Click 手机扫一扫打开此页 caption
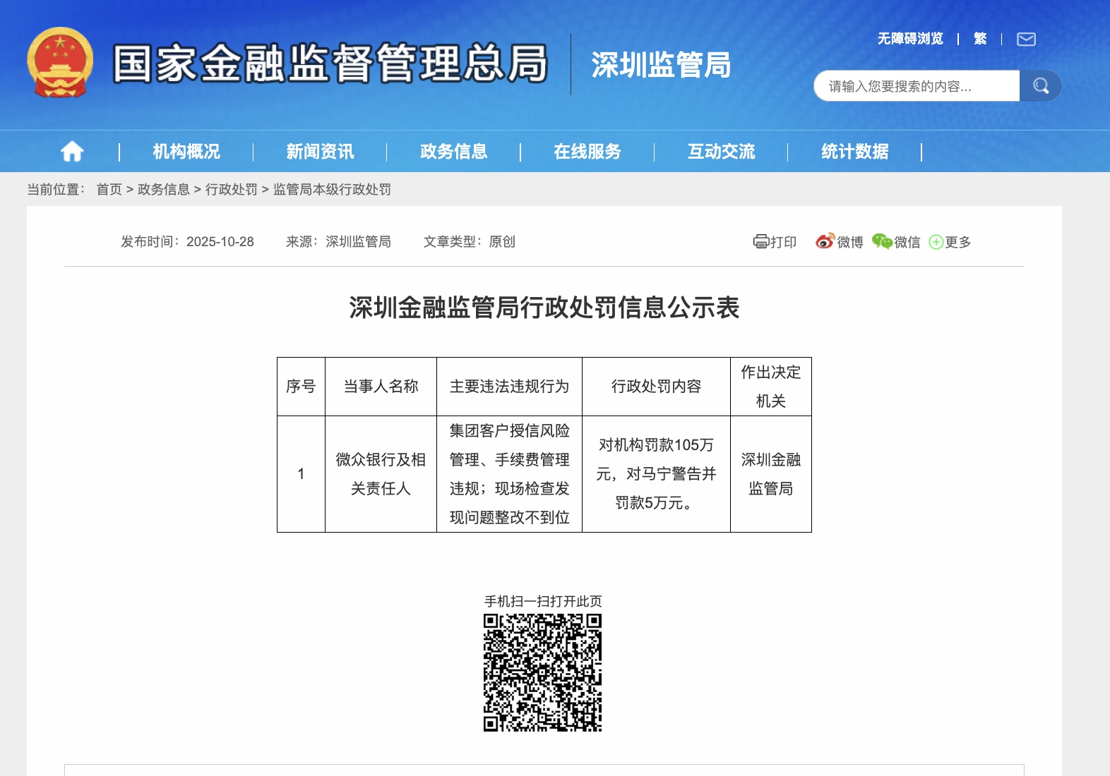 click(543, 601)
